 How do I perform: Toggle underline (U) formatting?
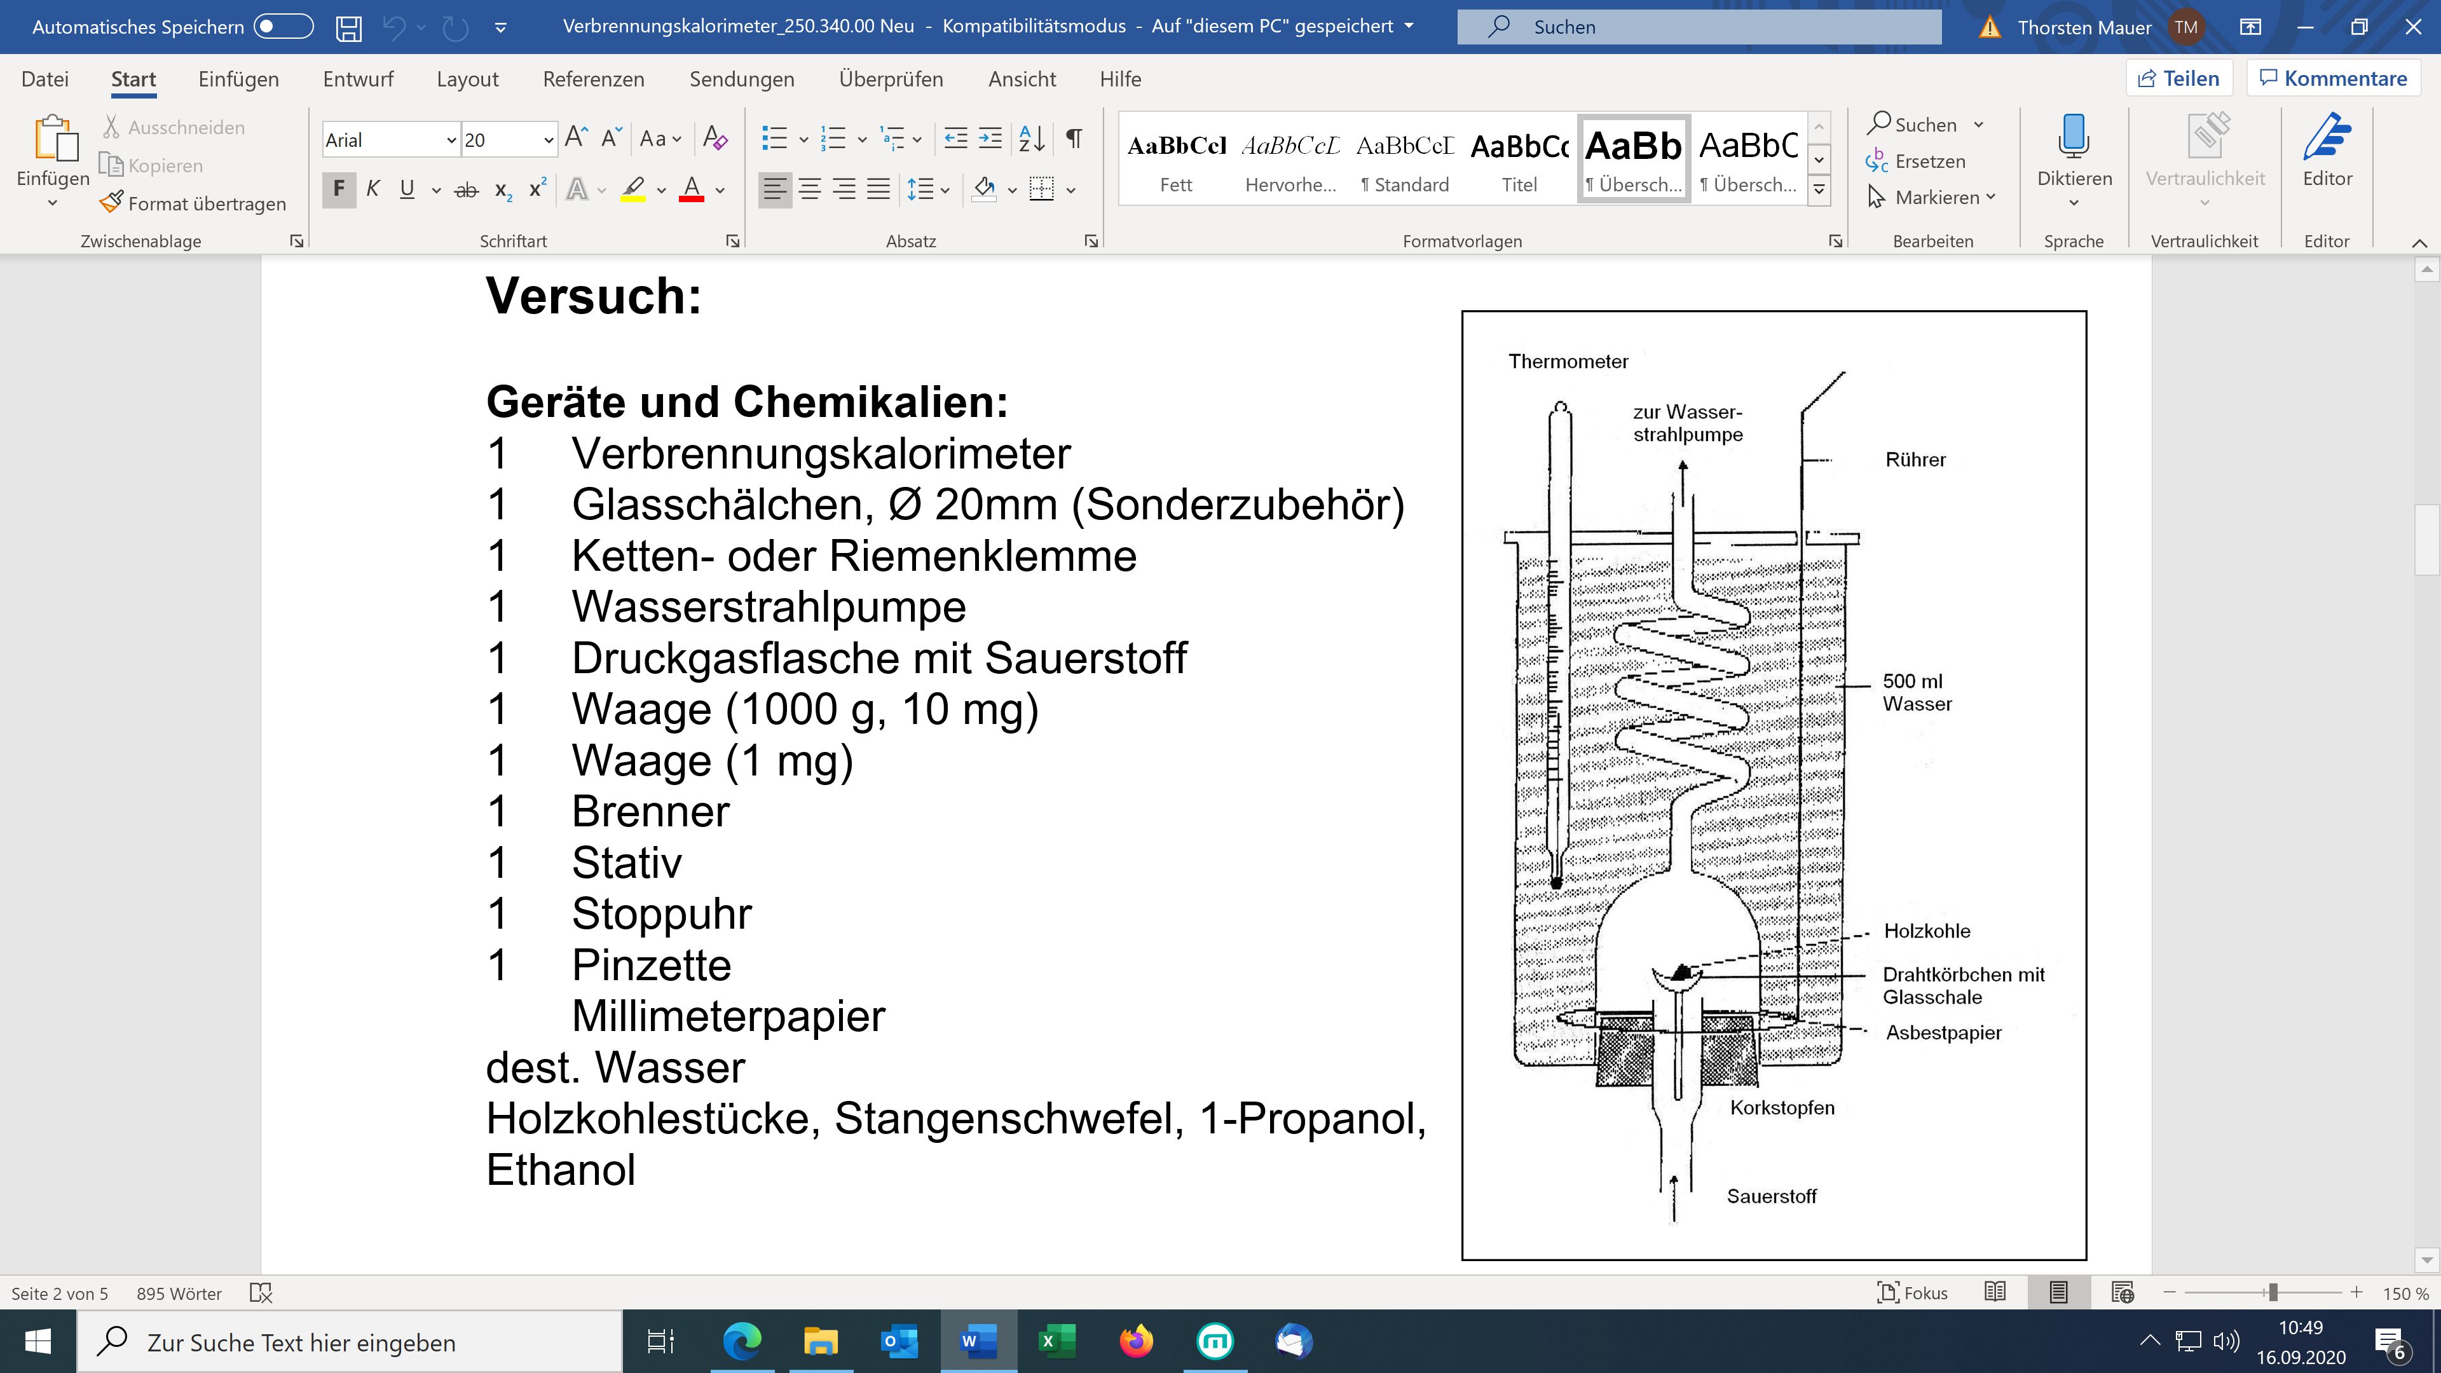click(x=407, y=189)
